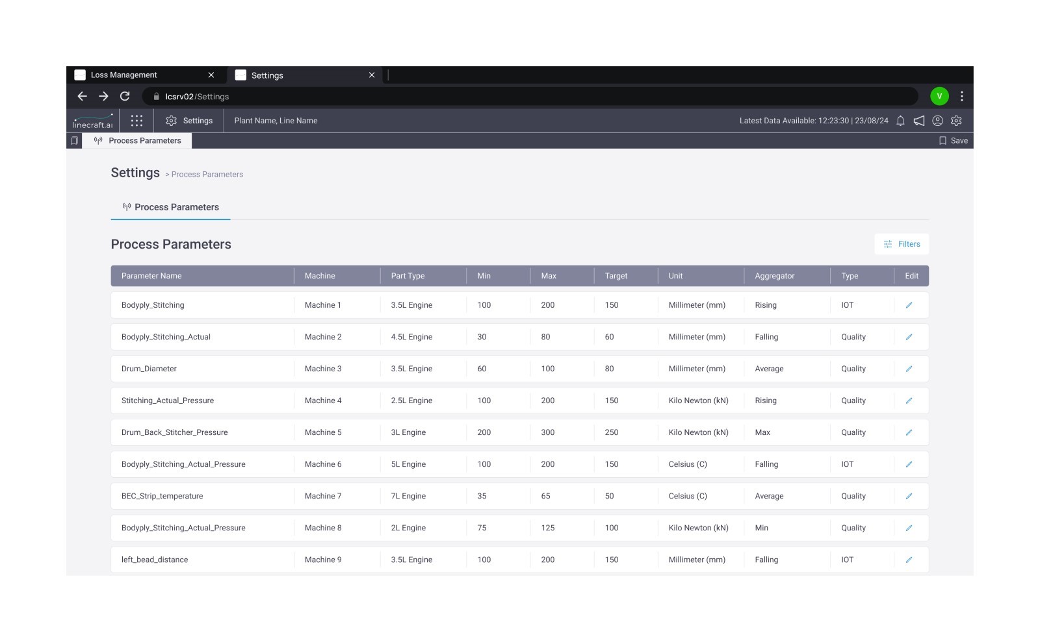Open the Settings module in header
This screenshot has width=1040, height=642.
click(x=189, y=121)
